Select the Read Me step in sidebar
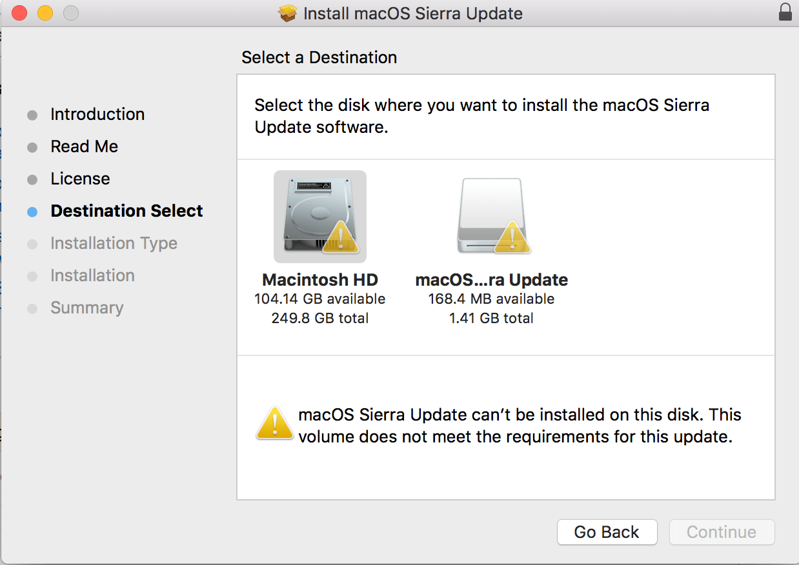 pyautogui.click(x=84, y=146)
